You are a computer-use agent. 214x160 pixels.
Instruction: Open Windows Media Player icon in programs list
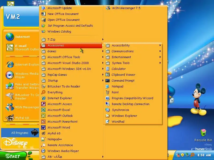tap(43, 151)
